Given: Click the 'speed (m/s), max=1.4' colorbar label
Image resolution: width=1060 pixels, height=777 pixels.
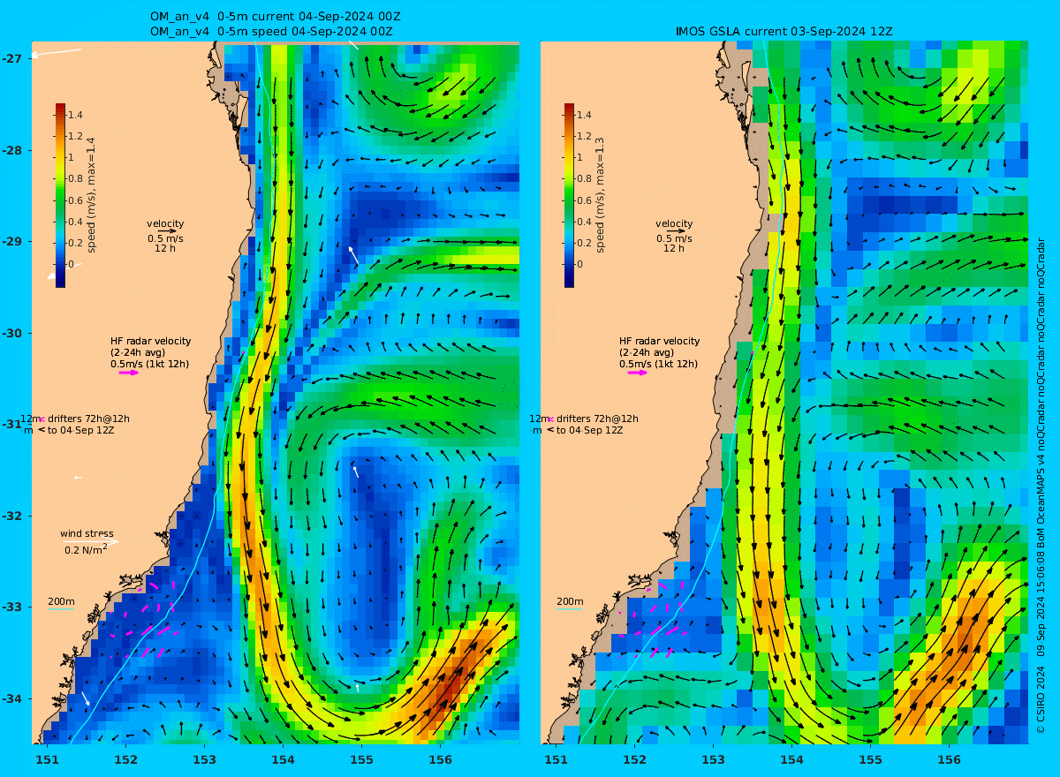Looking at the screenshot, I should 91,195.
